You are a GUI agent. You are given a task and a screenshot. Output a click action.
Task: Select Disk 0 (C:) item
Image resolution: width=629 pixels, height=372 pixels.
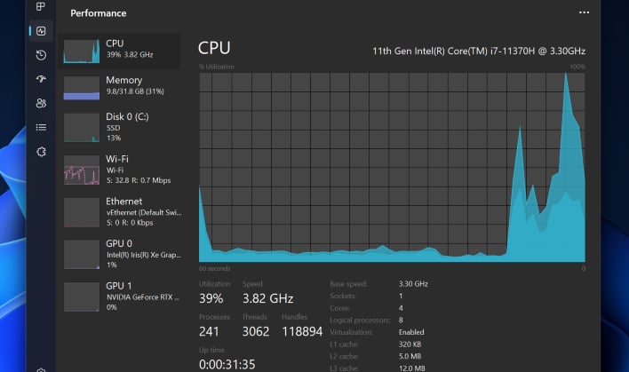(x=120, y=128)
